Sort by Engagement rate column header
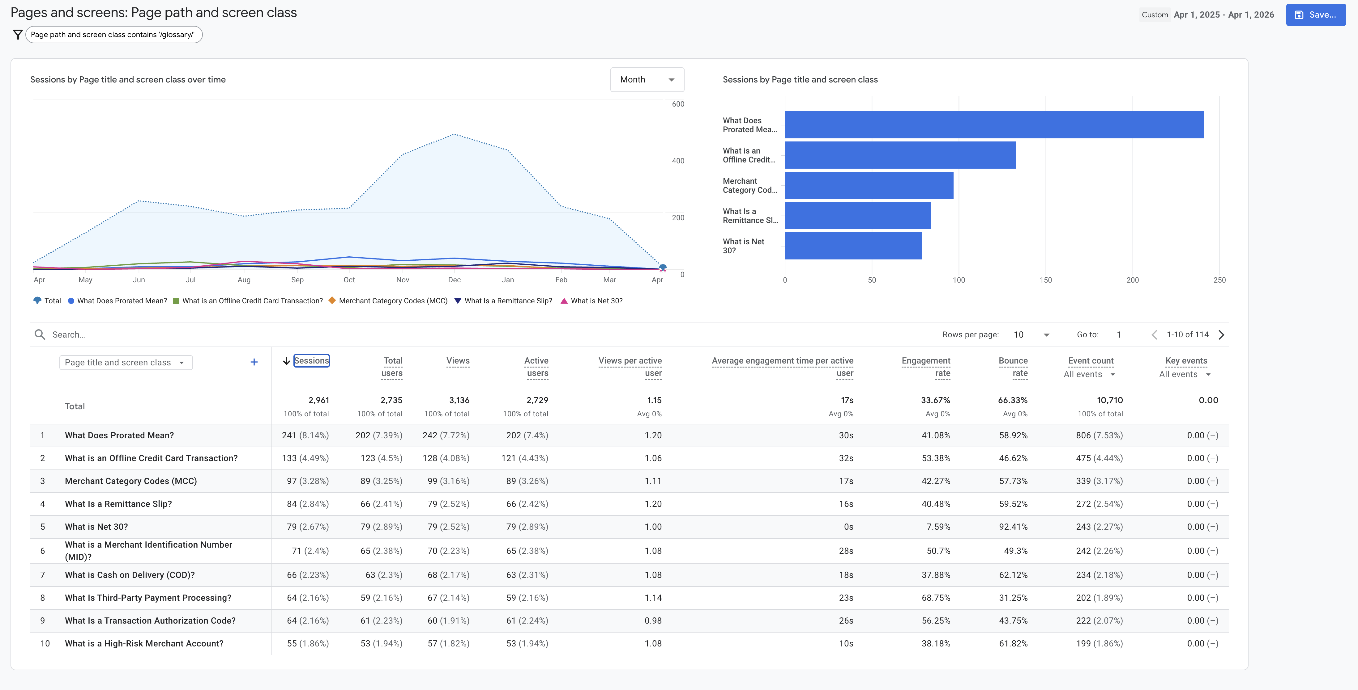This screenshot has height=690, width=1358. pos(926,367)
